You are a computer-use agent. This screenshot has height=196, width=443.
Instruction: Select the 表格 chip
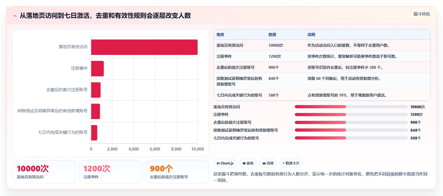(248, 163)
